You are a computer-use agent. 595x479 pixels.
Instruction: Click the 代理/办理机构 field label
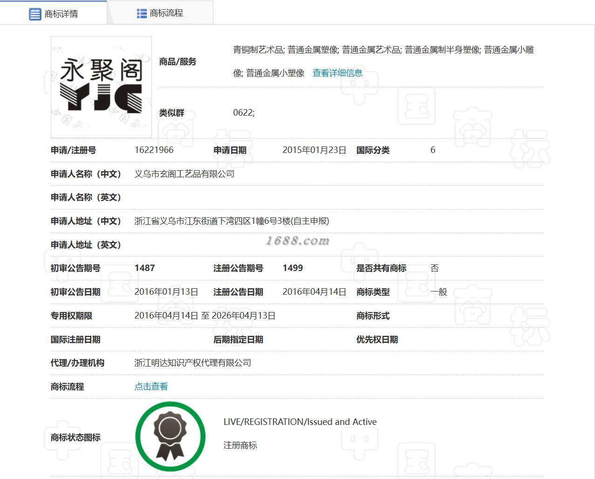point(77,363)
